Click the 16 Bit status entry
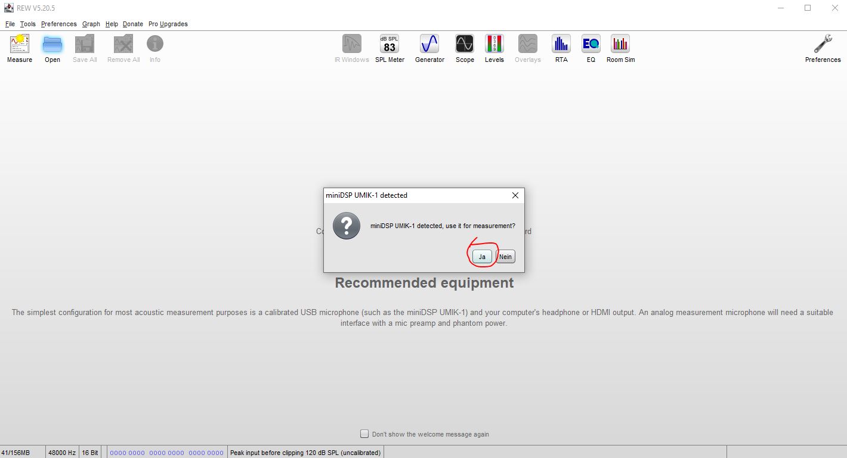847x458 pixels. pyautogui.click(x=90, y=453)
